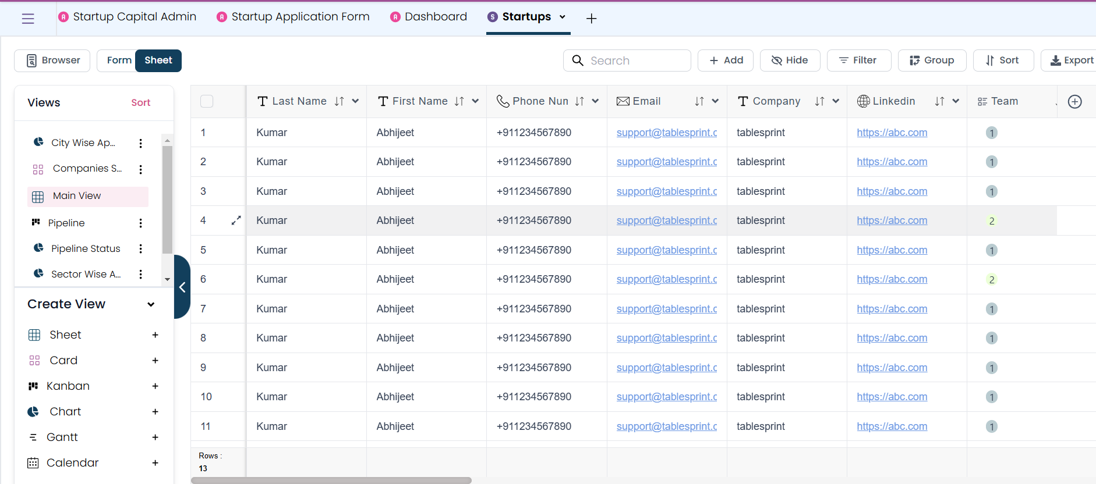Open First Name column dropdown chevron
Screen dimensions: 1096x484
point(475,101)
